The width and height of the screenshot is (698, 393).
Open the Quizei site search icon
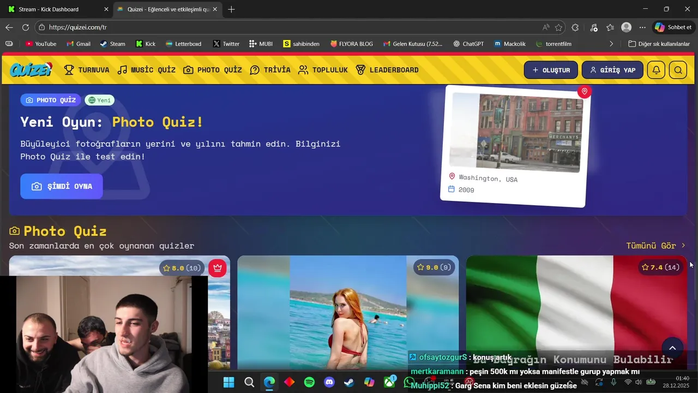[678, 70]
